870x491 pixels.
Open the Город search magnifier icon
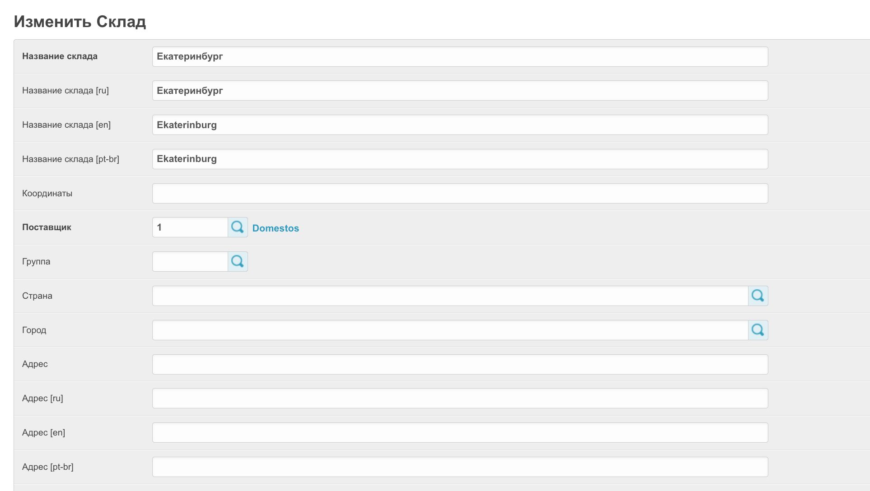[758, 330]
